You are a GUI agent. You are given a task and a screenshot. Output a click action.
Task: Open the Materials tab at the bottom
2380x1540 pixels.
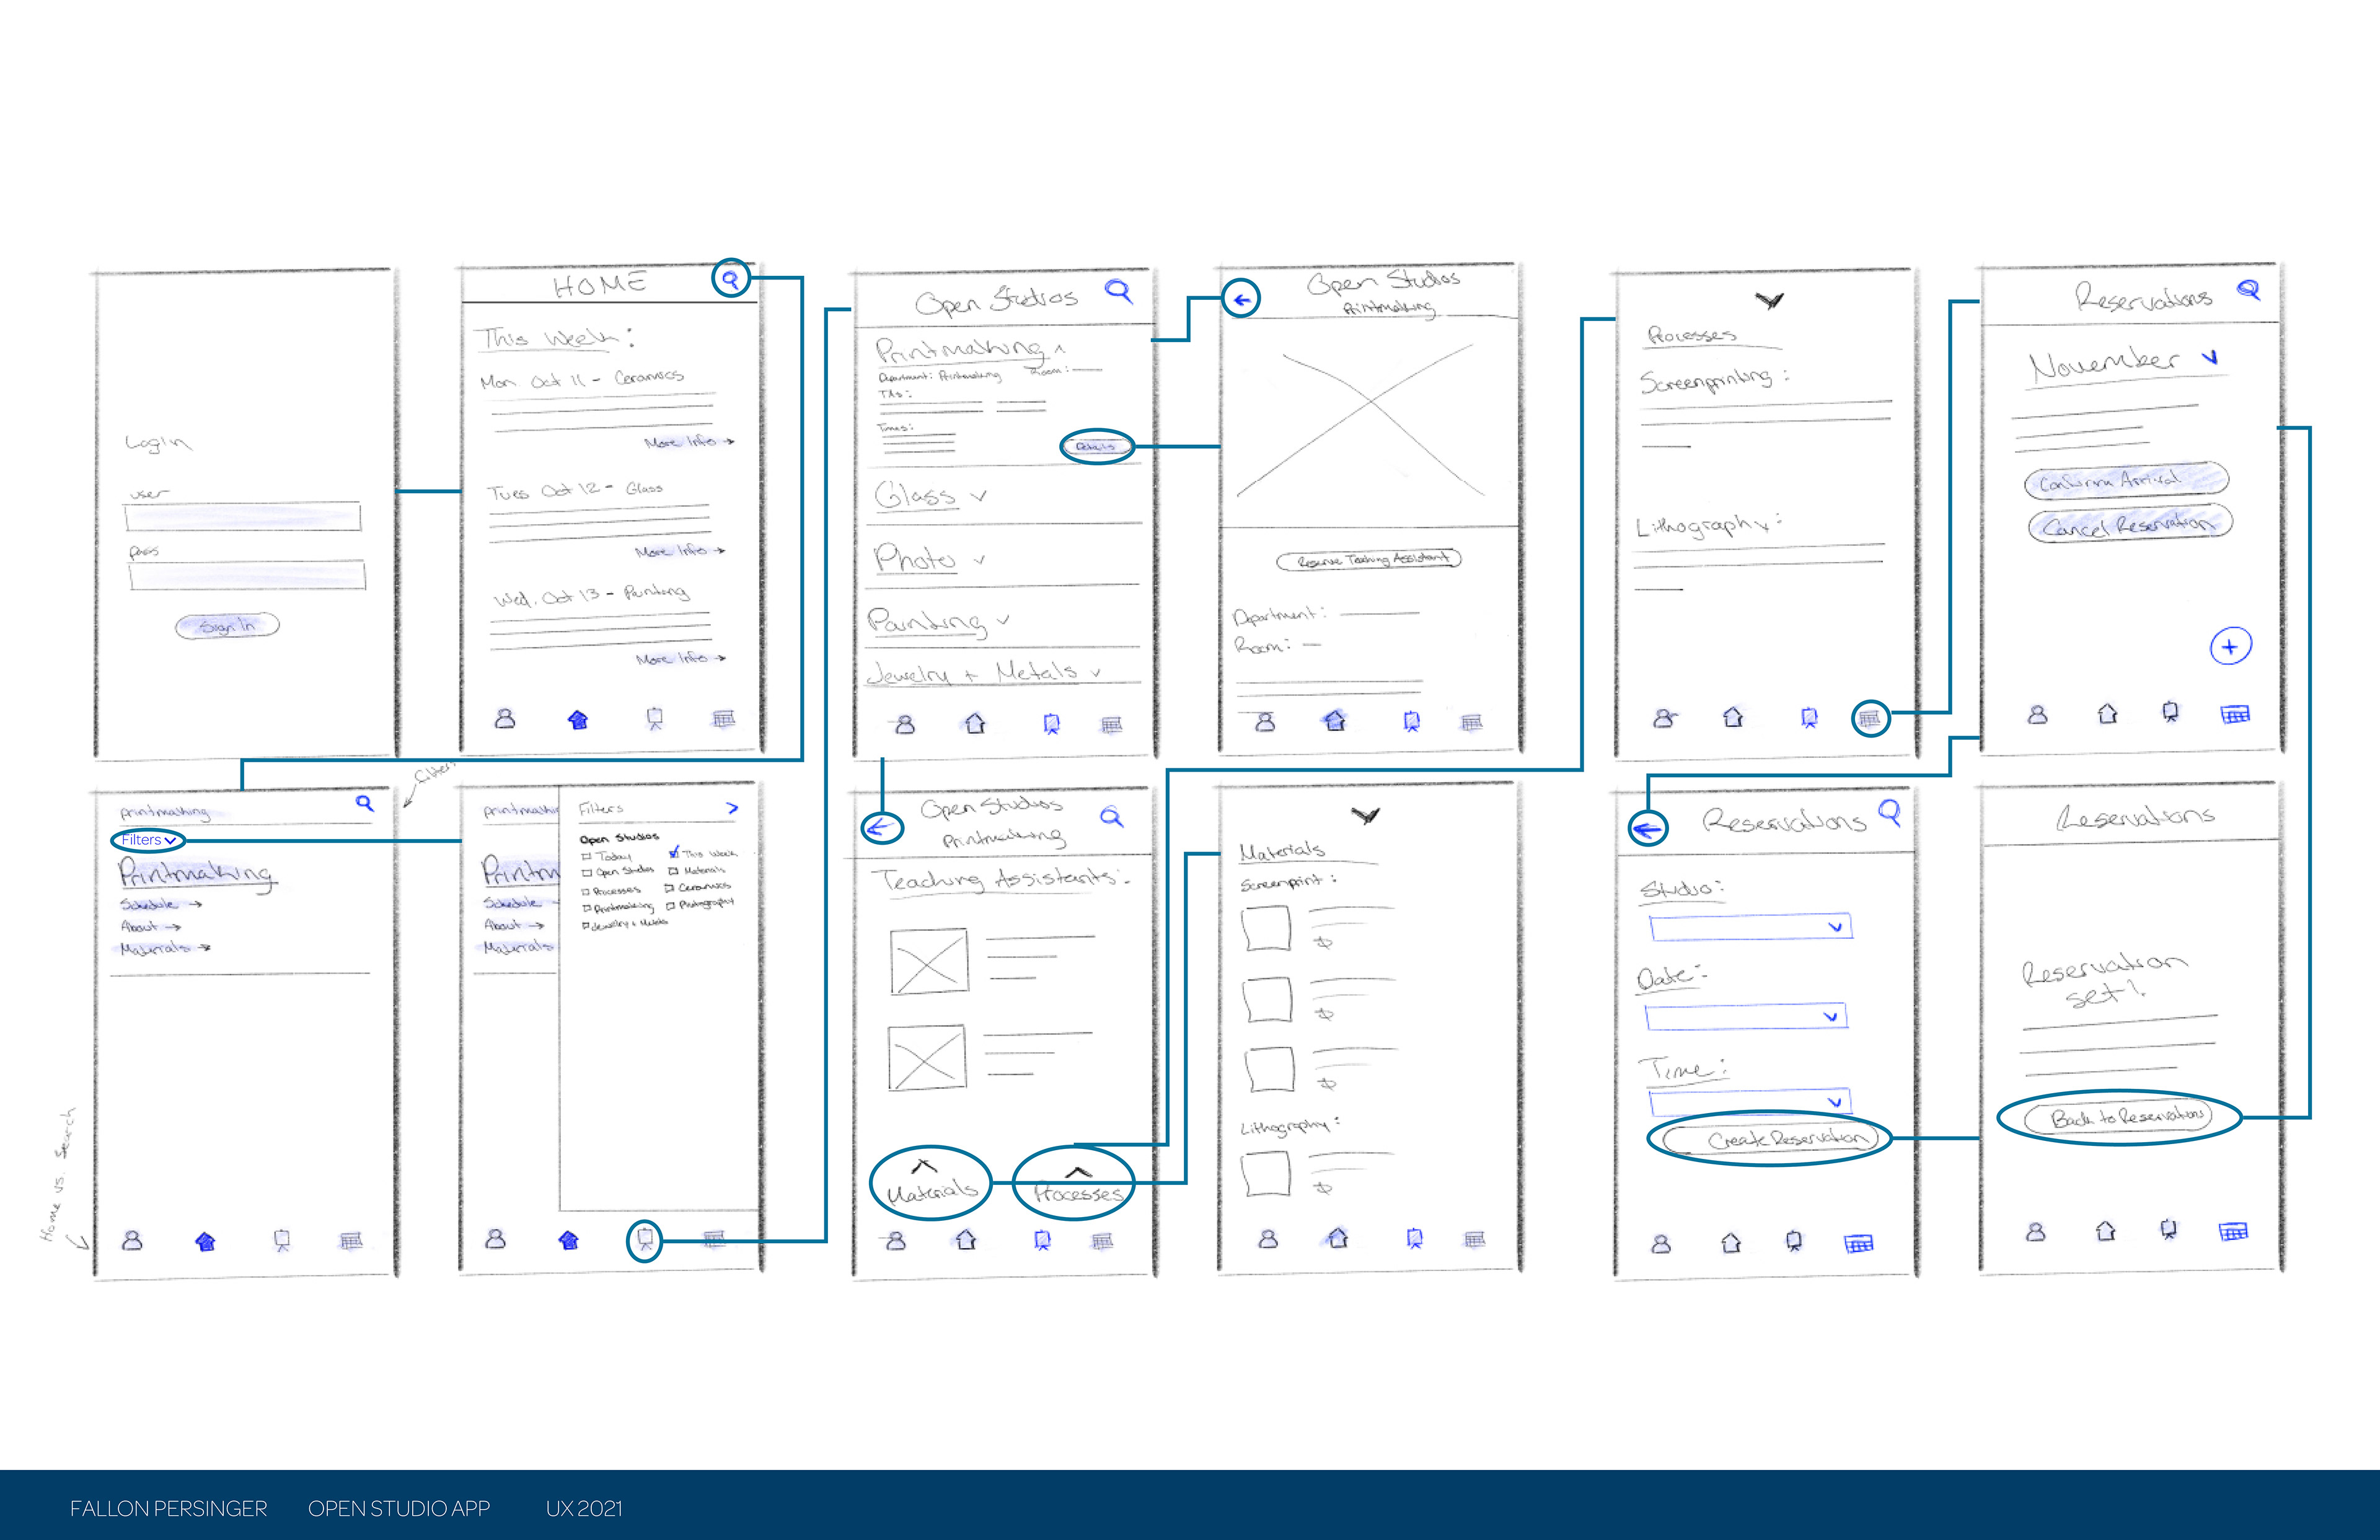pyautogui.click(x=930, y=1183)
